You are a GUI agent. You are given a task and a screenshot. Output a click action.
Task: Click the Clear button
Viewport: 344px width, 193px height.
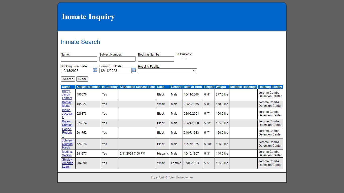click(x=82, y=79)
